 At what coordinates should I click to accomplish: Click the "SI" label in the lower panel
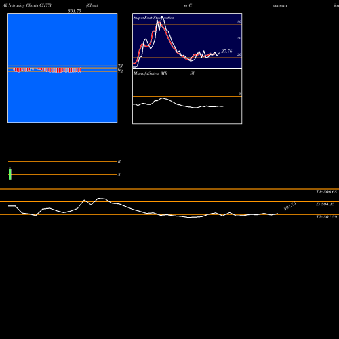tap(192, 73)
